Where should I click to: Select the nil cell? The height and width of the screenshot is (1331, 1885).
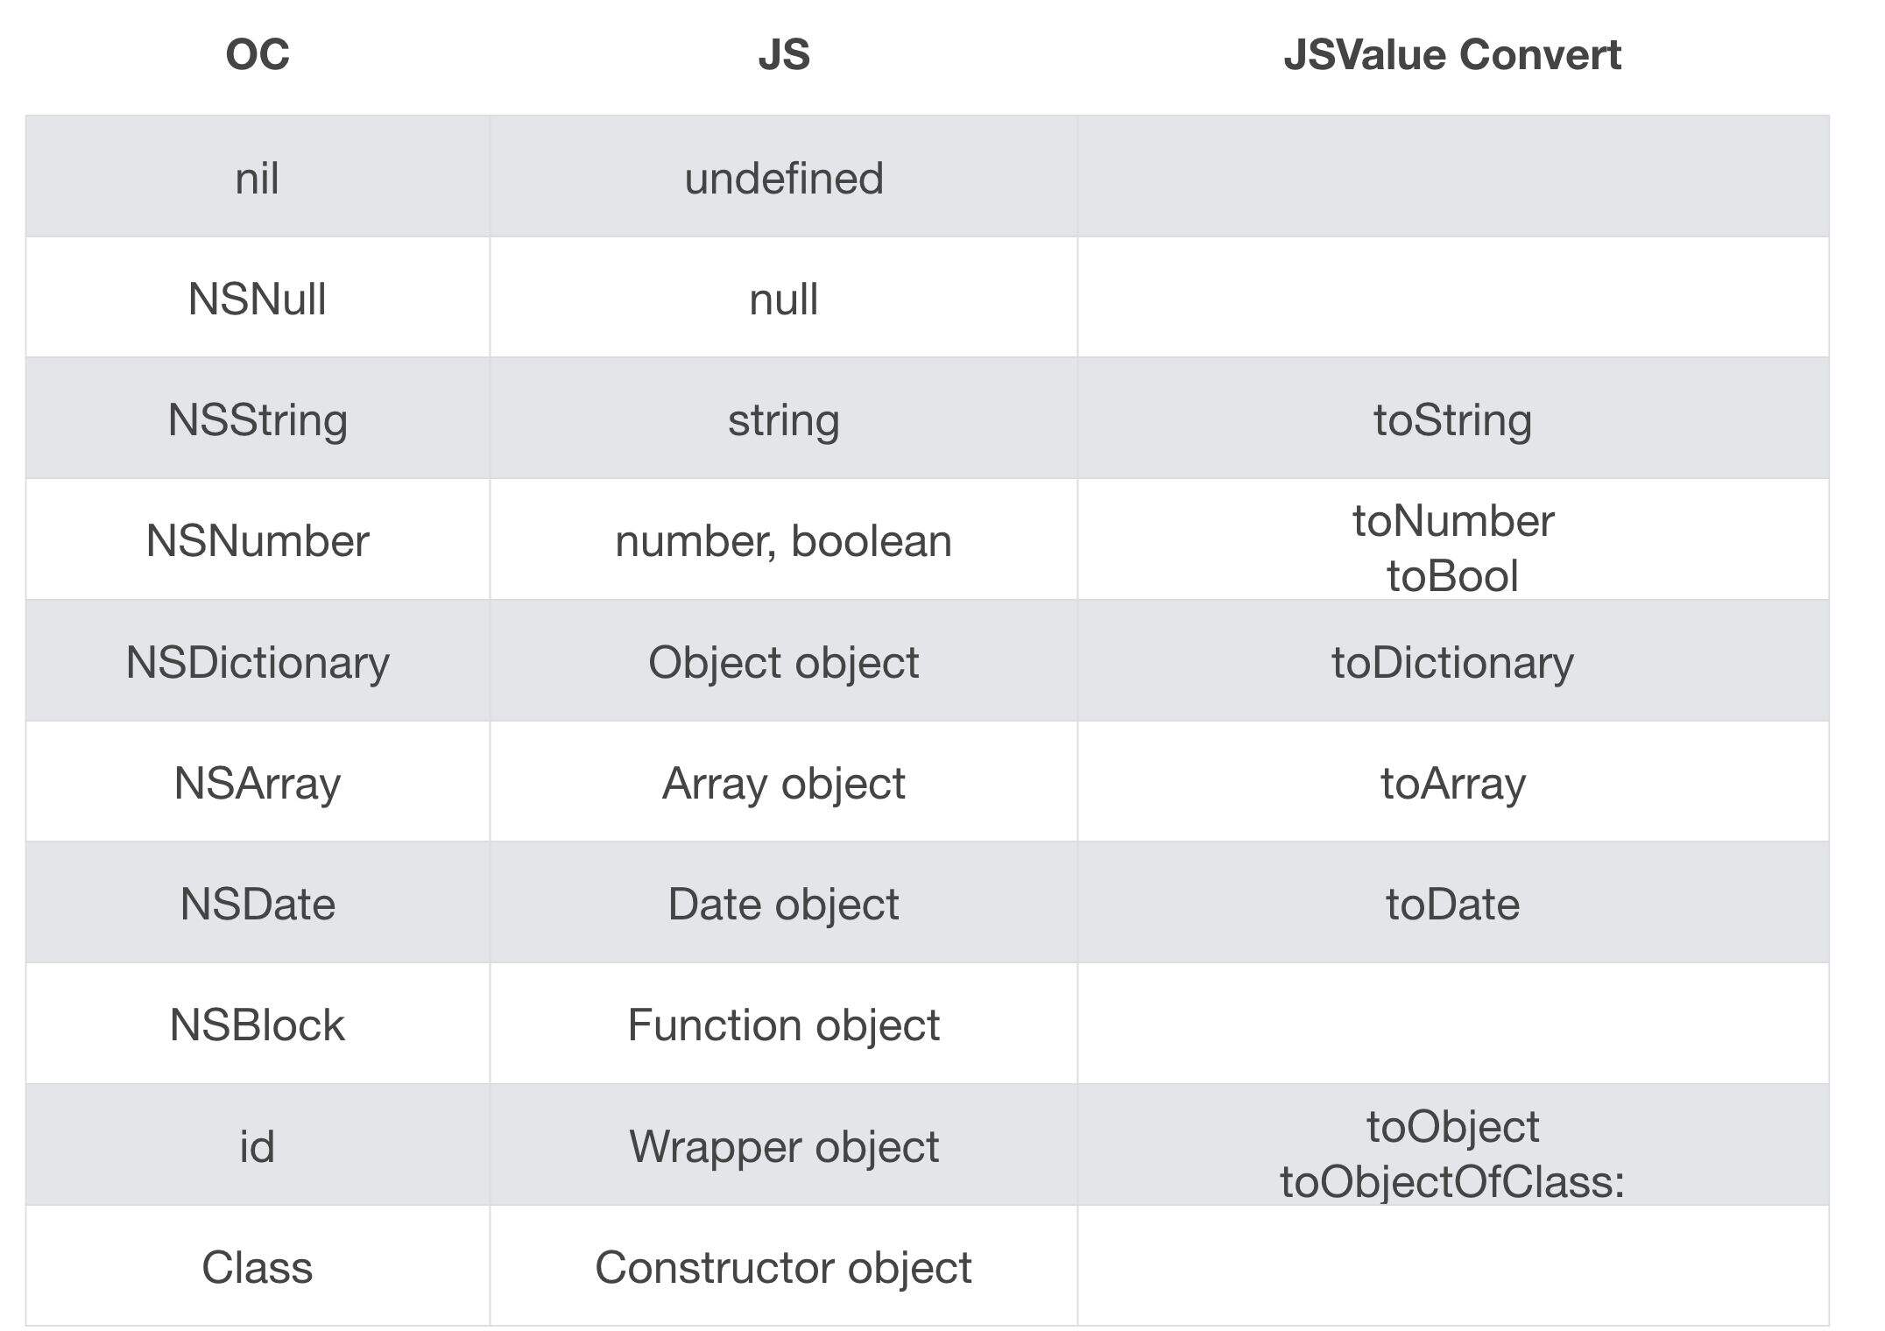pyautogui.click(x=258, y=177)
